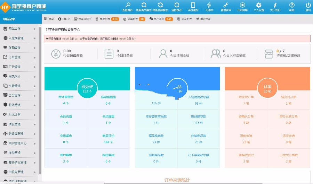Launch the 开店向导 play icon
Image resolution: width=313 pixels, height=184 pixels.
coord(242,5)
